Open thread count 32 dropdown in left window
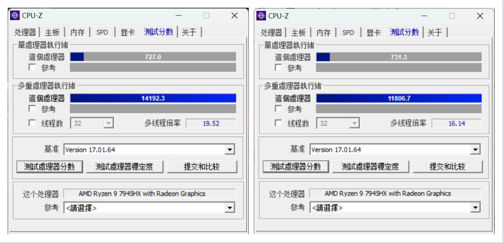This screenshot has height=243, width=504. (x=92, y=123)
